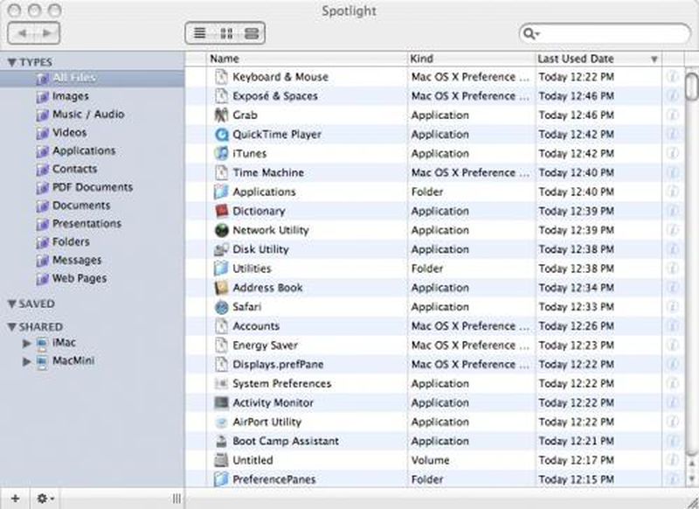Image resolution: width=699 pixels, height=509 pixels.
Task: Select iMac under SHARED
Action: click(x=64, y=343)
